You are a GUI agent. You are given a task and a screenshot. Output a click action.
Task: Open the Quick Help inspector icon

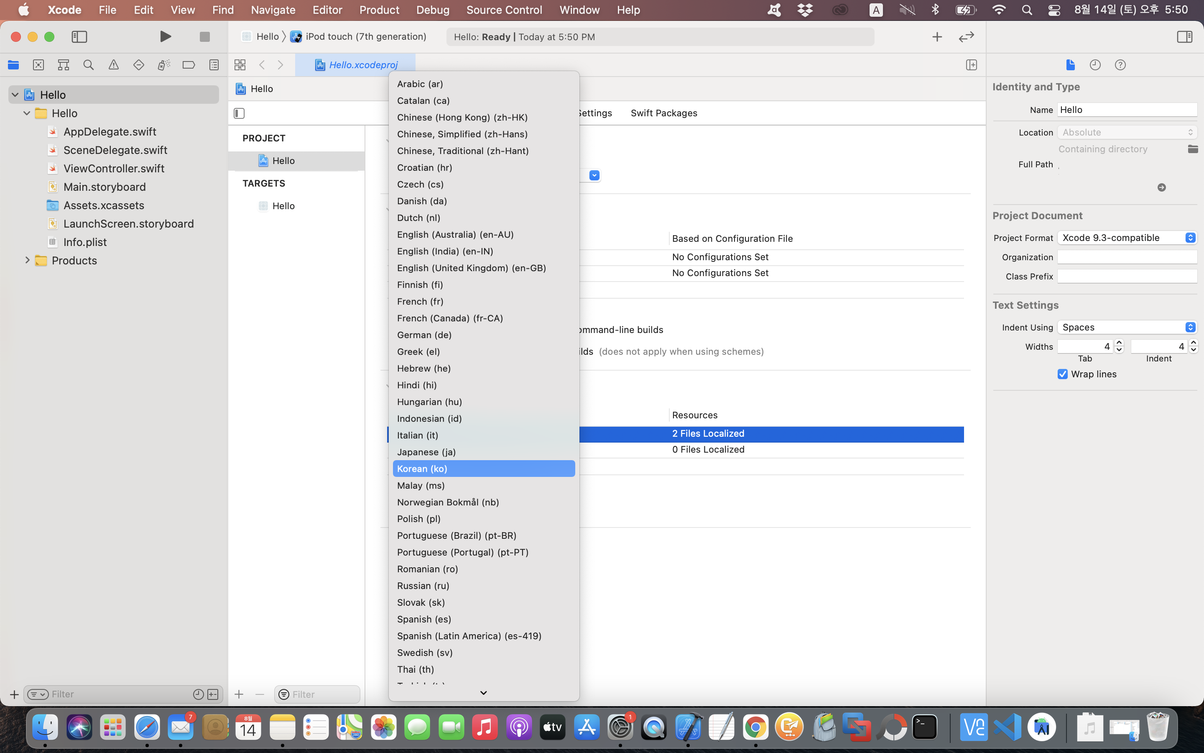point(1120,65)
